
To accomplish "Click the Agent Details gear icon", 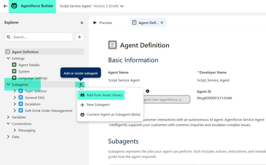I will coord(14,65).
